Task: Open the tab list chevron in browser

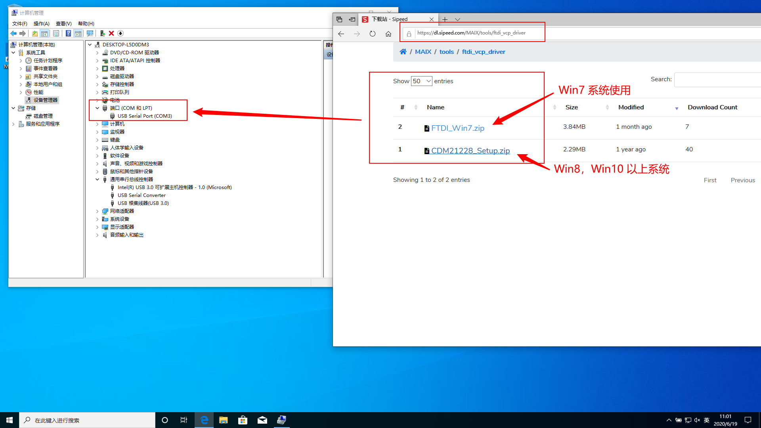Action: [458, 19]
